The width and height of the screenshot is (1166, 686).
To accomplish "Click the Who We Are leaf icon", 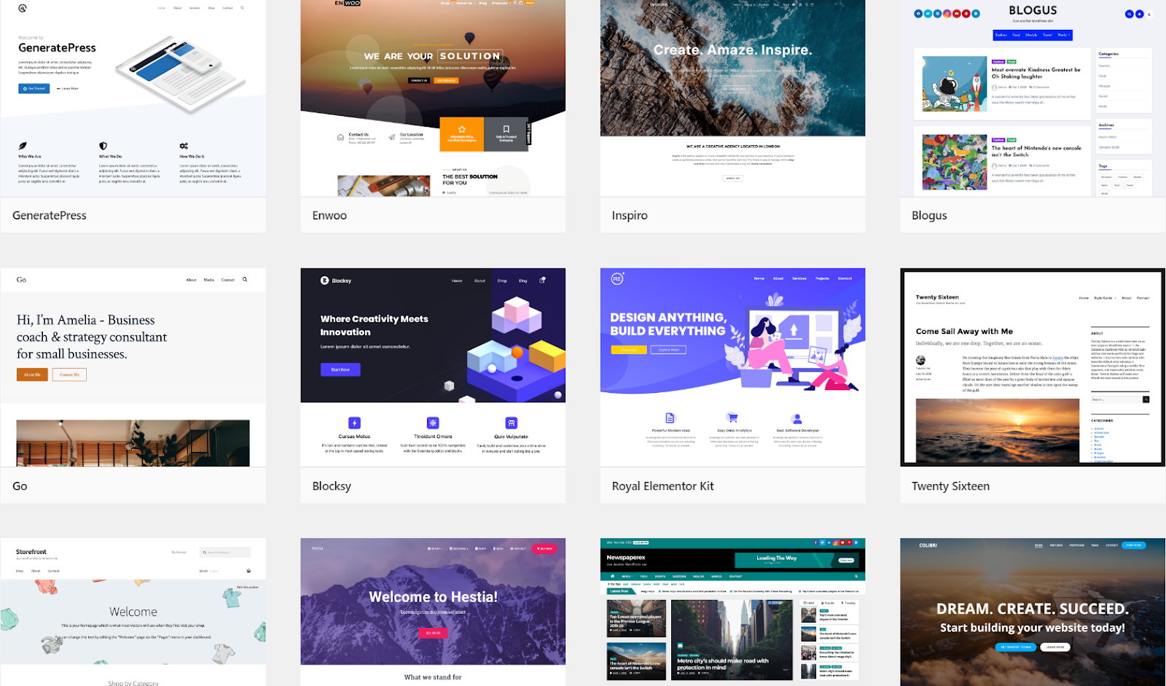I will click(23, 146).
